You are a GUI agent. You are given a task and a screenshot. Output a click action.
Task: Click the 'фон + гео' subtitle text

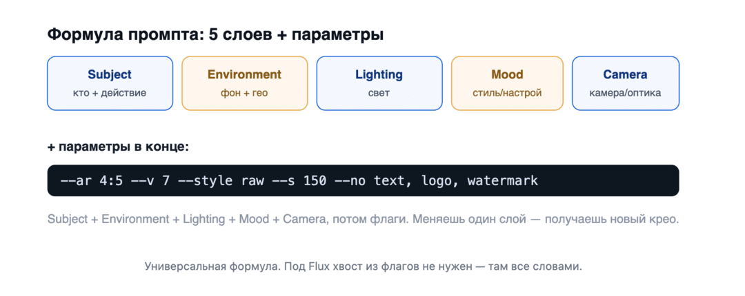tap(244, 93)
